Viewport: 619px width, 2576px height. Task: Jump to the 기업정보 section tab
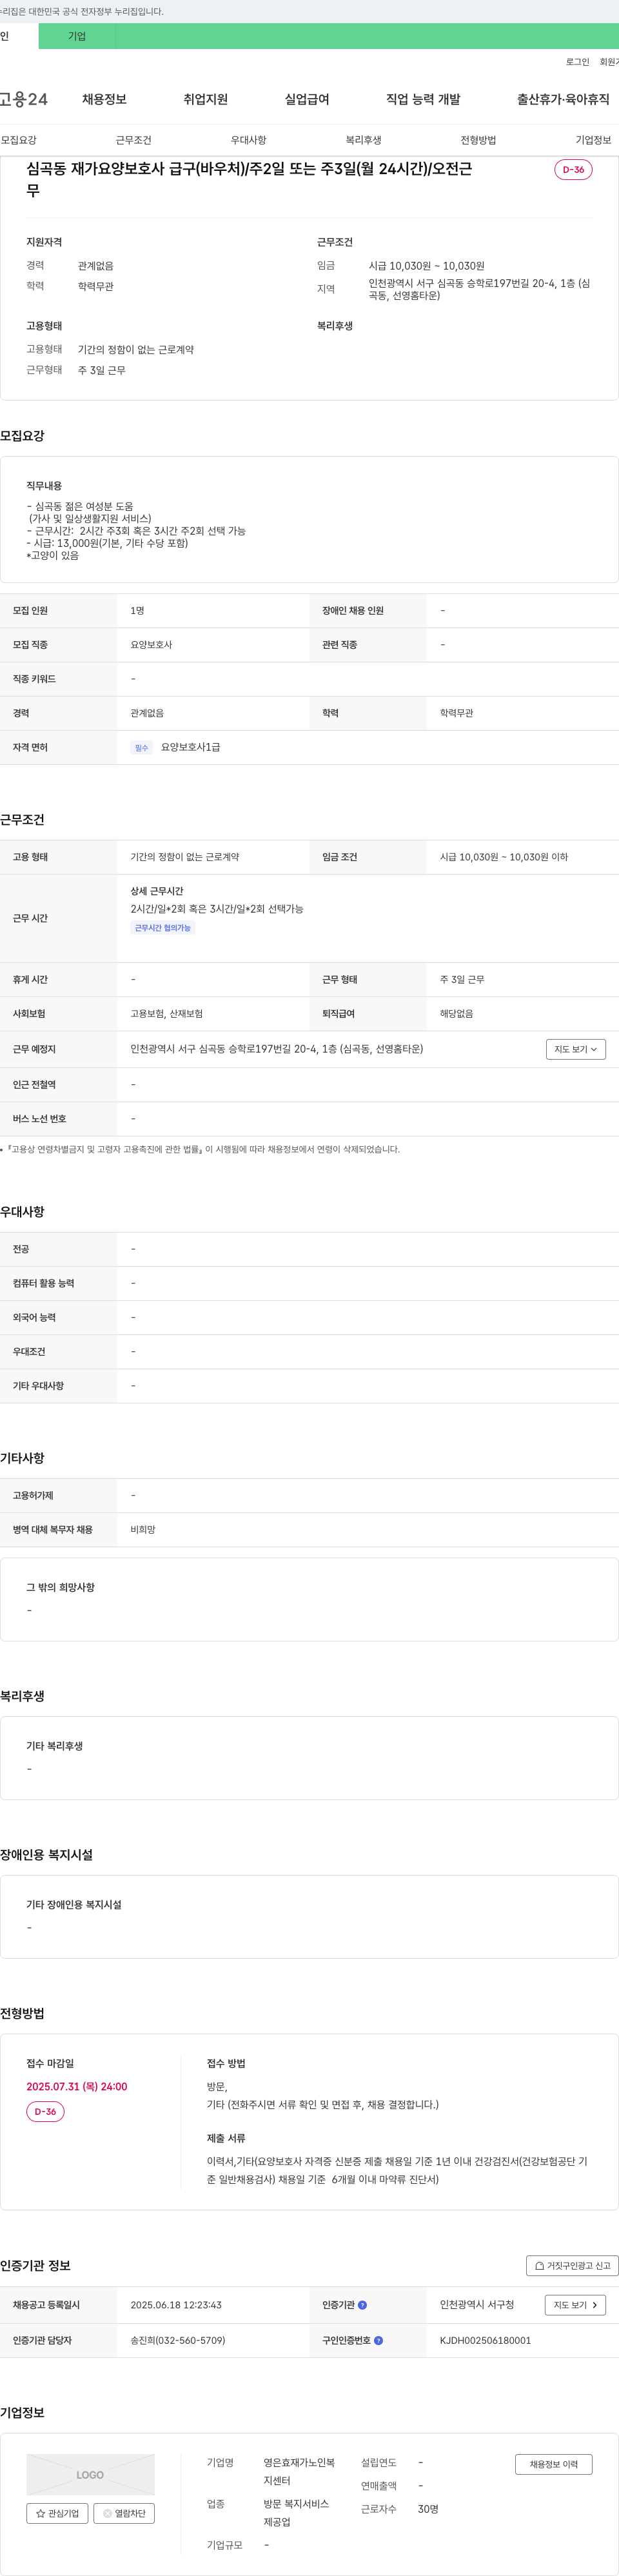(x=593, y=140)
